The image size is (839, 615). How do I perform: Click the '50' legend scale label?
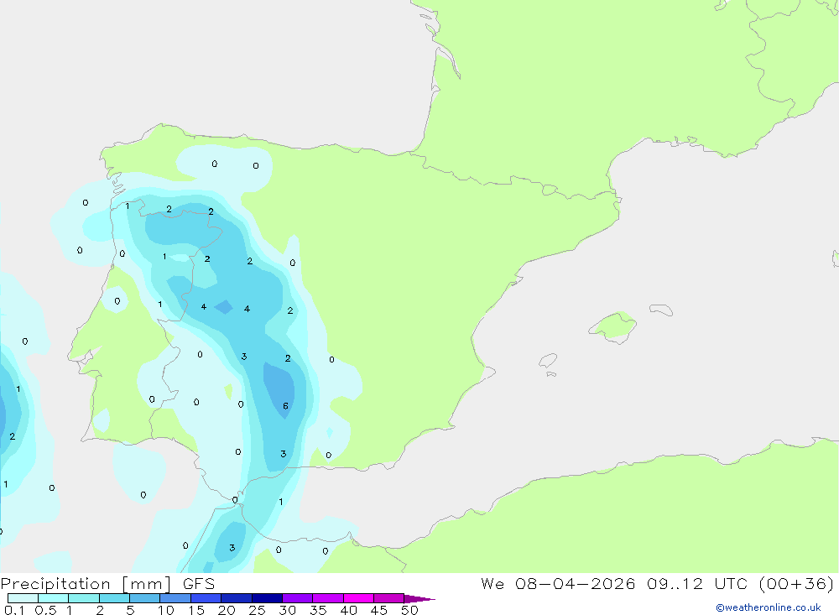pos(410,610)
